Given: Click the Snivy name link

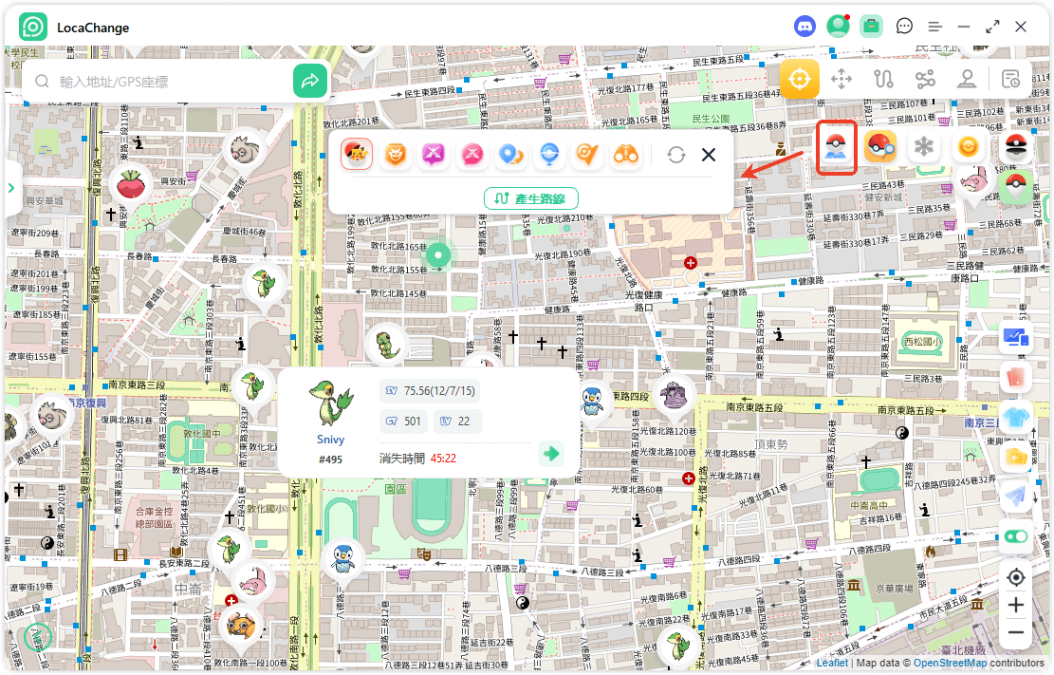Looking at the screenshot, I should [331, 440].
